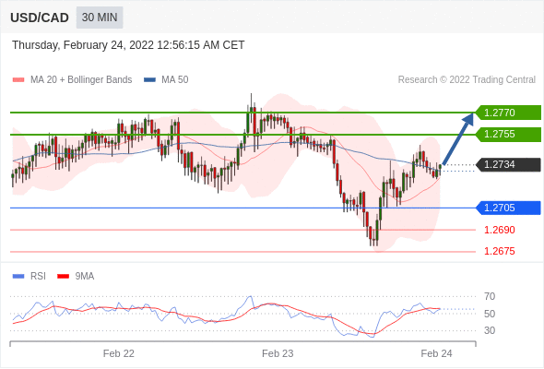Screen dimensions: 544x369
Task: Click the Trading Central research copyright text
Action: (x=467, y=80)
